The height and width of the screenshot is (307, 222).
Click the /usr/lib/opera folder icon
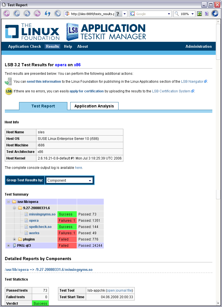pyautogui.click(x=14, y=202)
